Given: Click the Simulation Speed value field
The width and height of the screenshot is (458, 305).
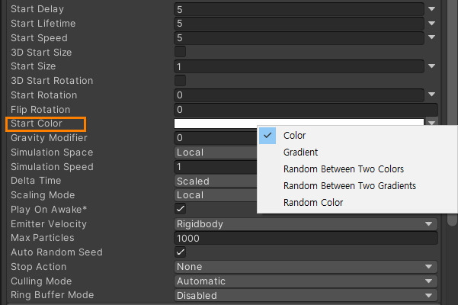Looking at the screenshot, I should (x=216, y=166).
